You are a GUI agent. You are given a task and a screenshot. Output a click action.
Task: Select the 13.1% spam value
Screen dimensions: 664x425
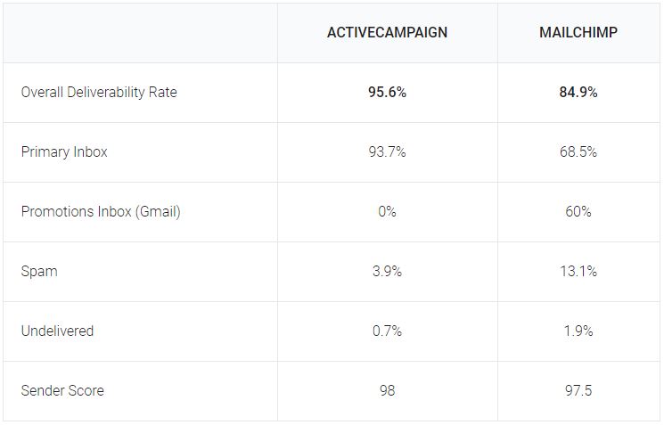578,272
